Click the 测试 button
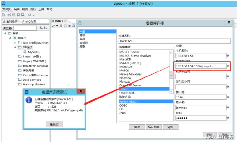 pyautogui.click(x=136, y=127)
